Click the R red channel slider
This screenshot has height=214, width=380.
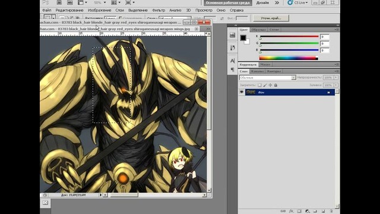click(x=289, y=37)
